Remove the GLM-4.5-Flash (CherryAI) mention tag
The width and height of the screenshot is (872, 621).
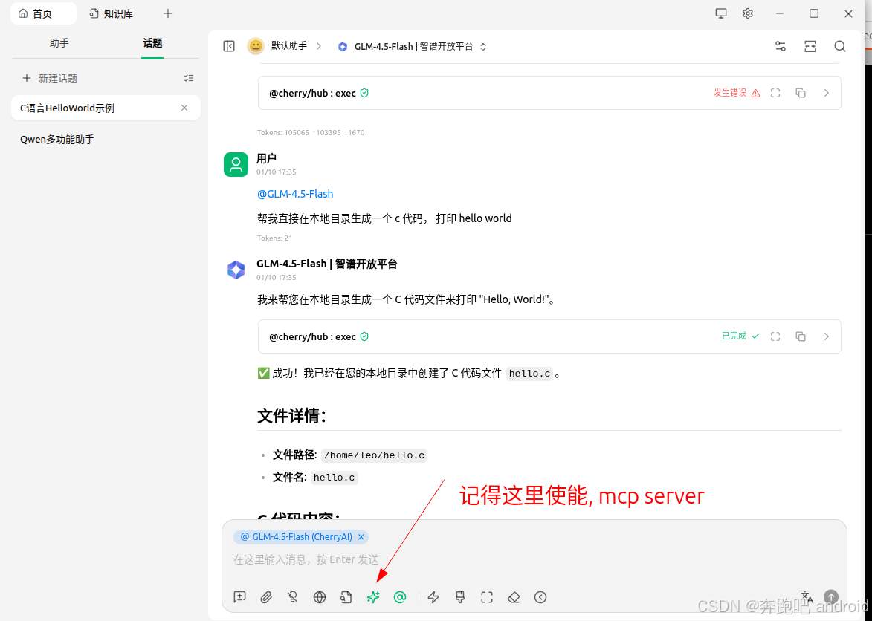click(361, 536)
